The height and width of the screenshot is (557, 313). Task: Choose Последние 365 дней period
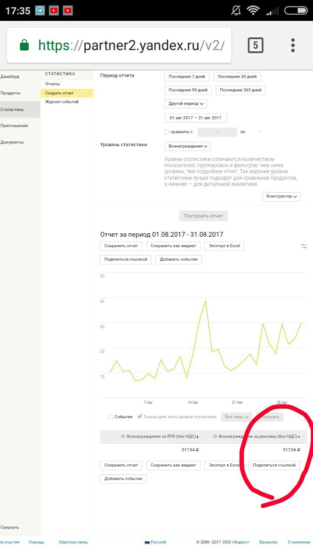240,90
